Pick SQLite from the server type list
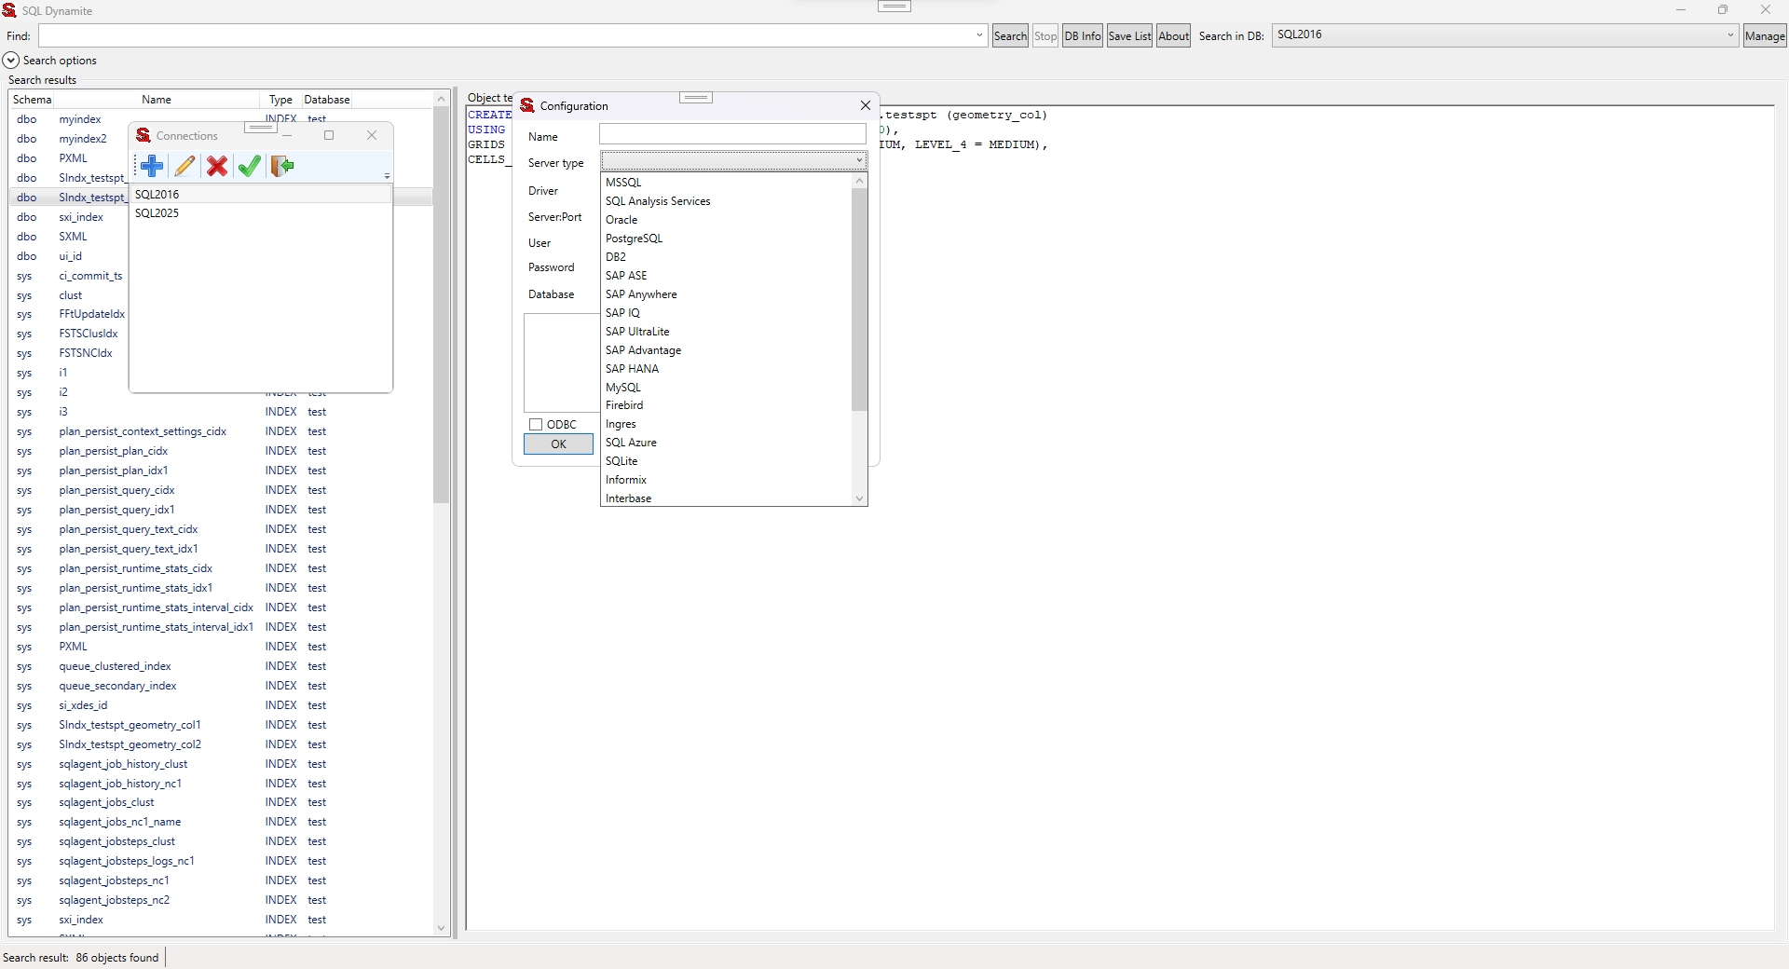1789x969 pixels. tap(621, 461)
